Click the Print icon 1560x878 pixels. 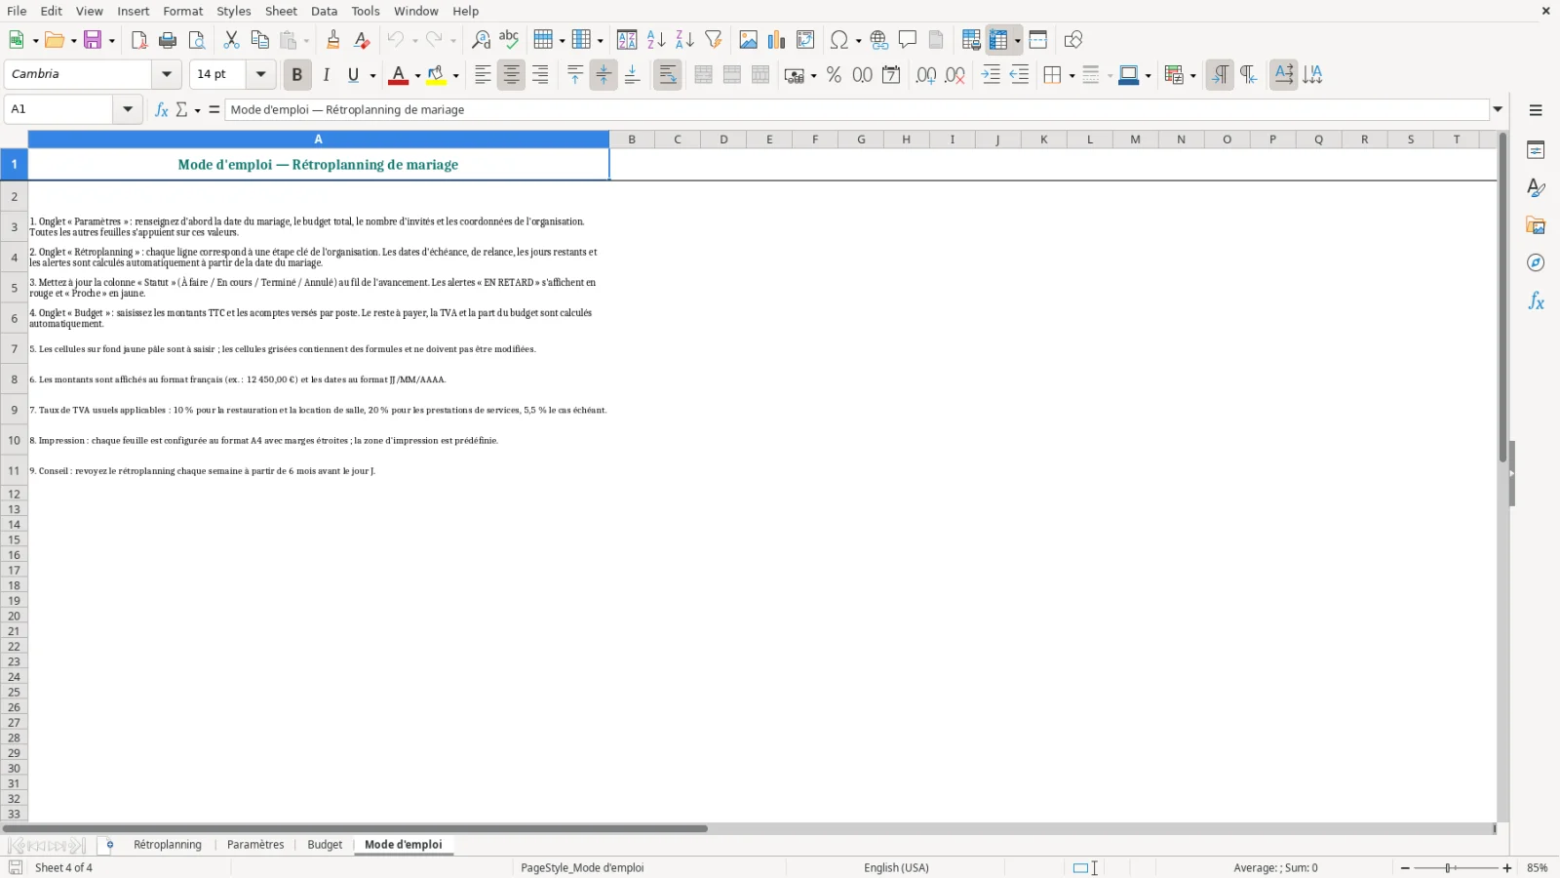tap(168, 40)
